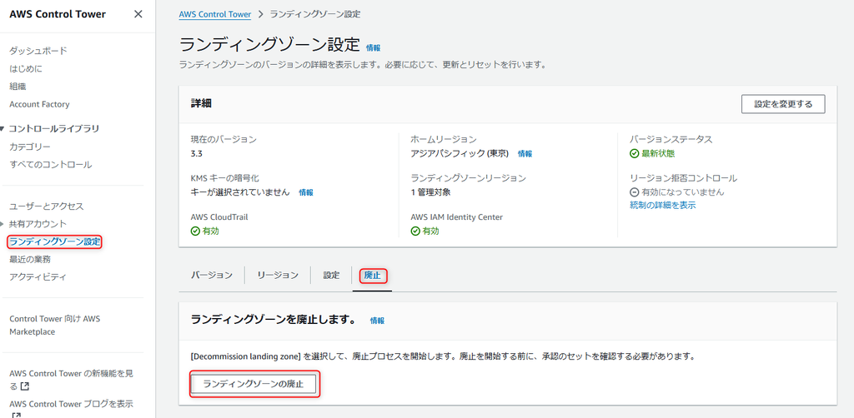Click the IAM Identity Center 有効 check icon

click(415, 231)
